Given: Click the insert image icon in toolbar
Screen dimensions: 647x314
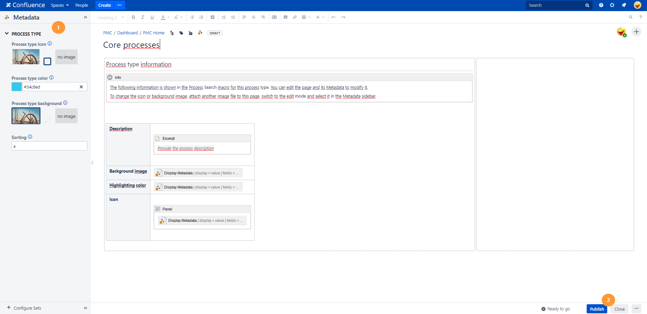Looking at the screenshot, I should point(286,17).
